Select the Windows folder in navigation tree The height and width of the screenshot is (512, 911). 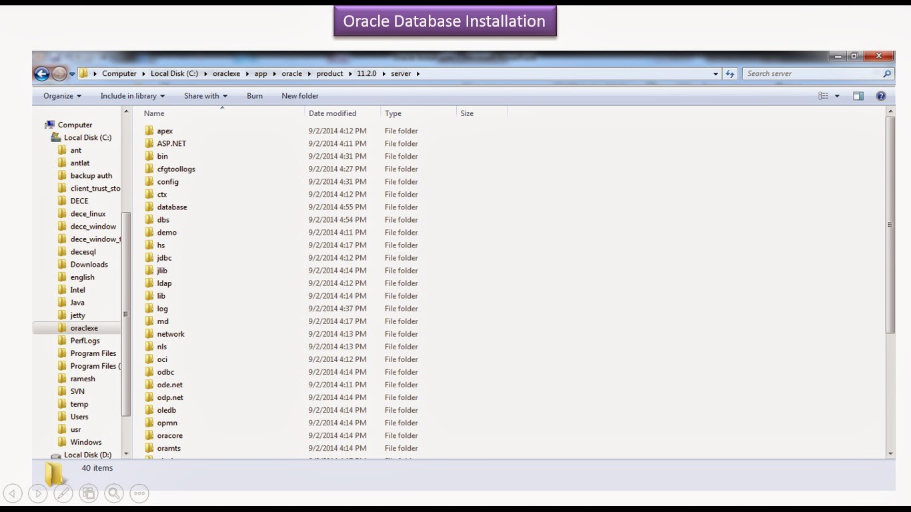[86, 442]
